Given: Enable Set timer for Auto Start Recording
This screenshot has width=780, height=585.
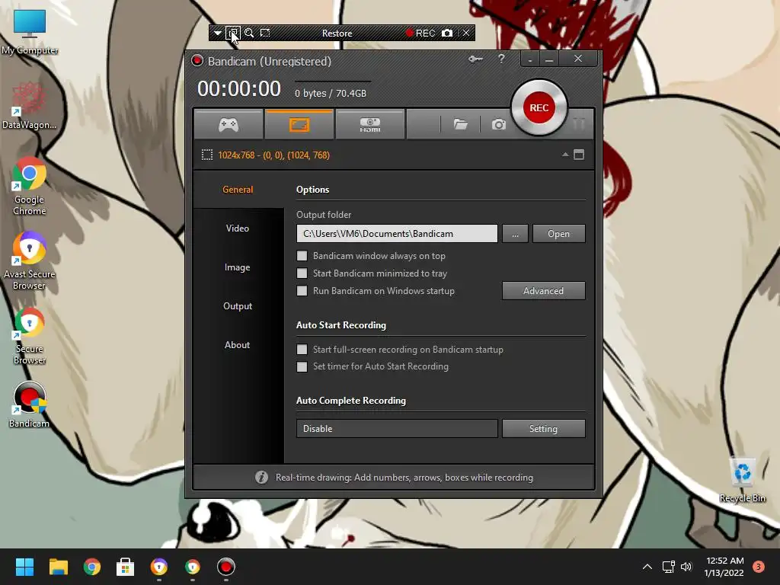Looking at the screenshot, I should (x=302, y=366).
